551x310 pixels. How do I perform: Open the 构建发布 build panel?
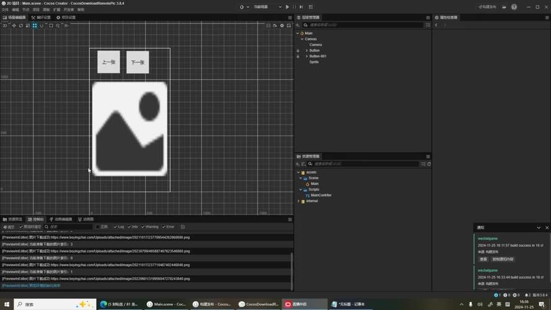[x=487, y=7]
